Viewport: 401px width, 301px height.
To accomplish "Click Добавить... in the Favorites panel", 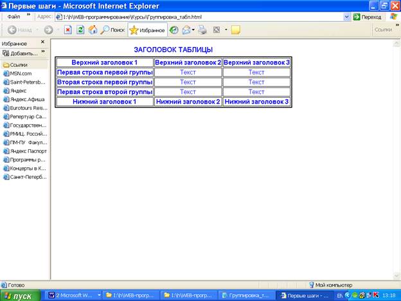I will (x=20, y=53).
